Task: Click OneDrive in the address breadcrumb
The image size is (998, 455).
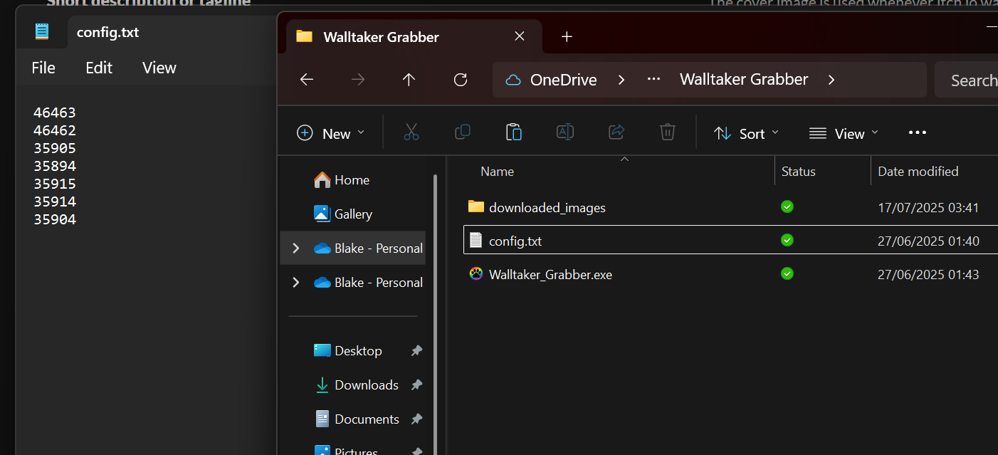Action: (x=564, y=80)
